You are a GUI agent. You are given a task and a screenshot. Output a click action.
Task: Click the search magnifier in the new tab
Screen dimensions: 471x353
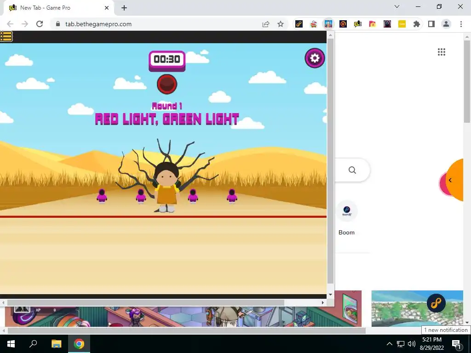click(x=352, y=170)
